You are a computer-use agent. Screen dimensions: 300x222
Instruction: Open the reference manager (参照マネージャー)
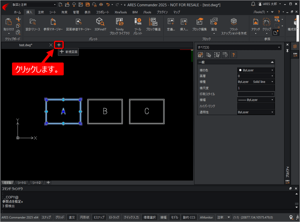pos(53,24)
